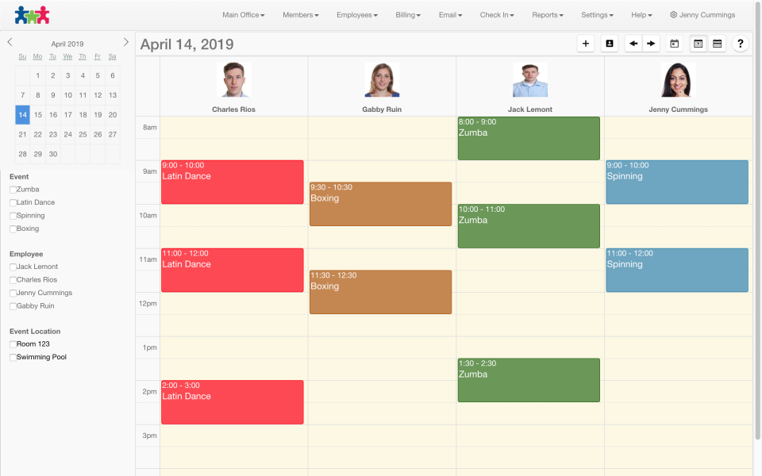Go to previous day with the left arrow icon
This screenshot has width=762, height=476.
tap(633, 43)
